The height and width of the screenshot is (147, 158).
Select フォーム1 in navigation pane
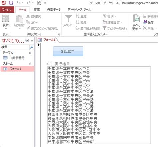17,69
